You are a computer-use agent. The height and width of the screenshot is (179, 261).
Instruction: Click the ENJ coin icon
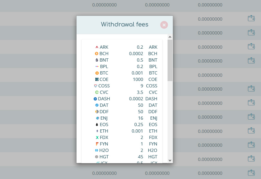click(98, 118)
